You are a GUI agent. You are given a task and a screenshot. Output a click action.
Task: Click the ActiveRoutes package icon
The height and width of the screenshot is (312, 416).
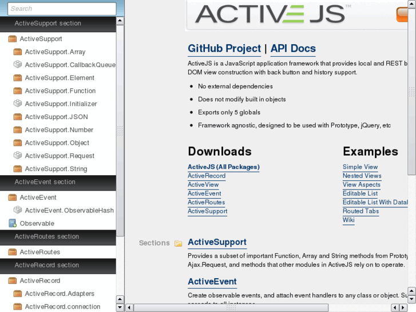pyautogui.click(x=12, y=252)
